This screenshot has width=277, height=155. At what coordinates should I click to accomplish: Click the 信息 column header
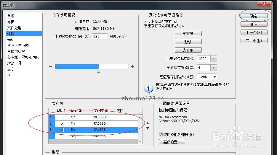click(x=129, y=111)
